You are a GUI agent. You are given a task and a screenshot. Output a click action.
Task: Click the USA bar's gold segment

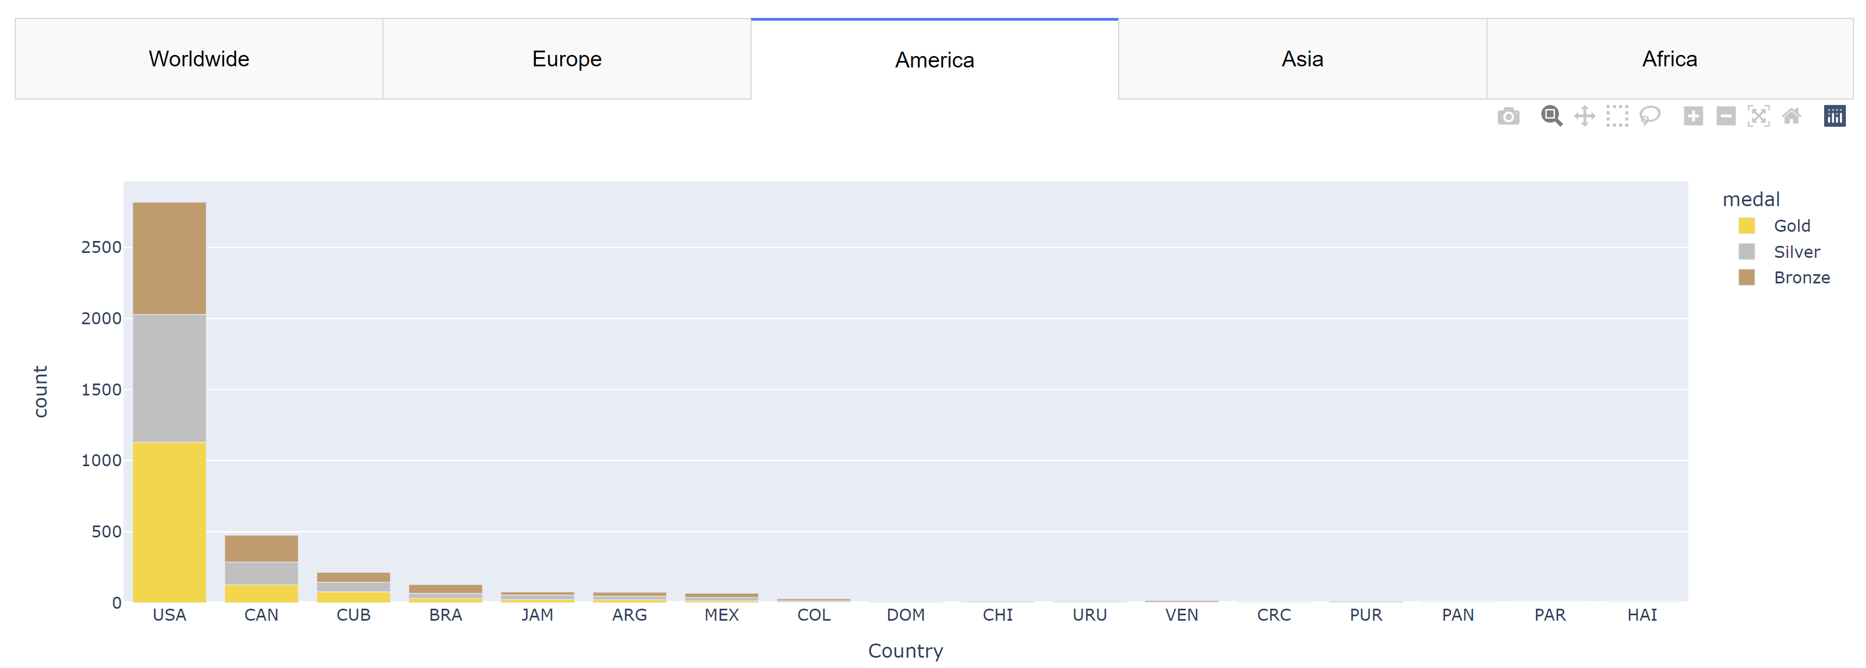click(169, 522)
